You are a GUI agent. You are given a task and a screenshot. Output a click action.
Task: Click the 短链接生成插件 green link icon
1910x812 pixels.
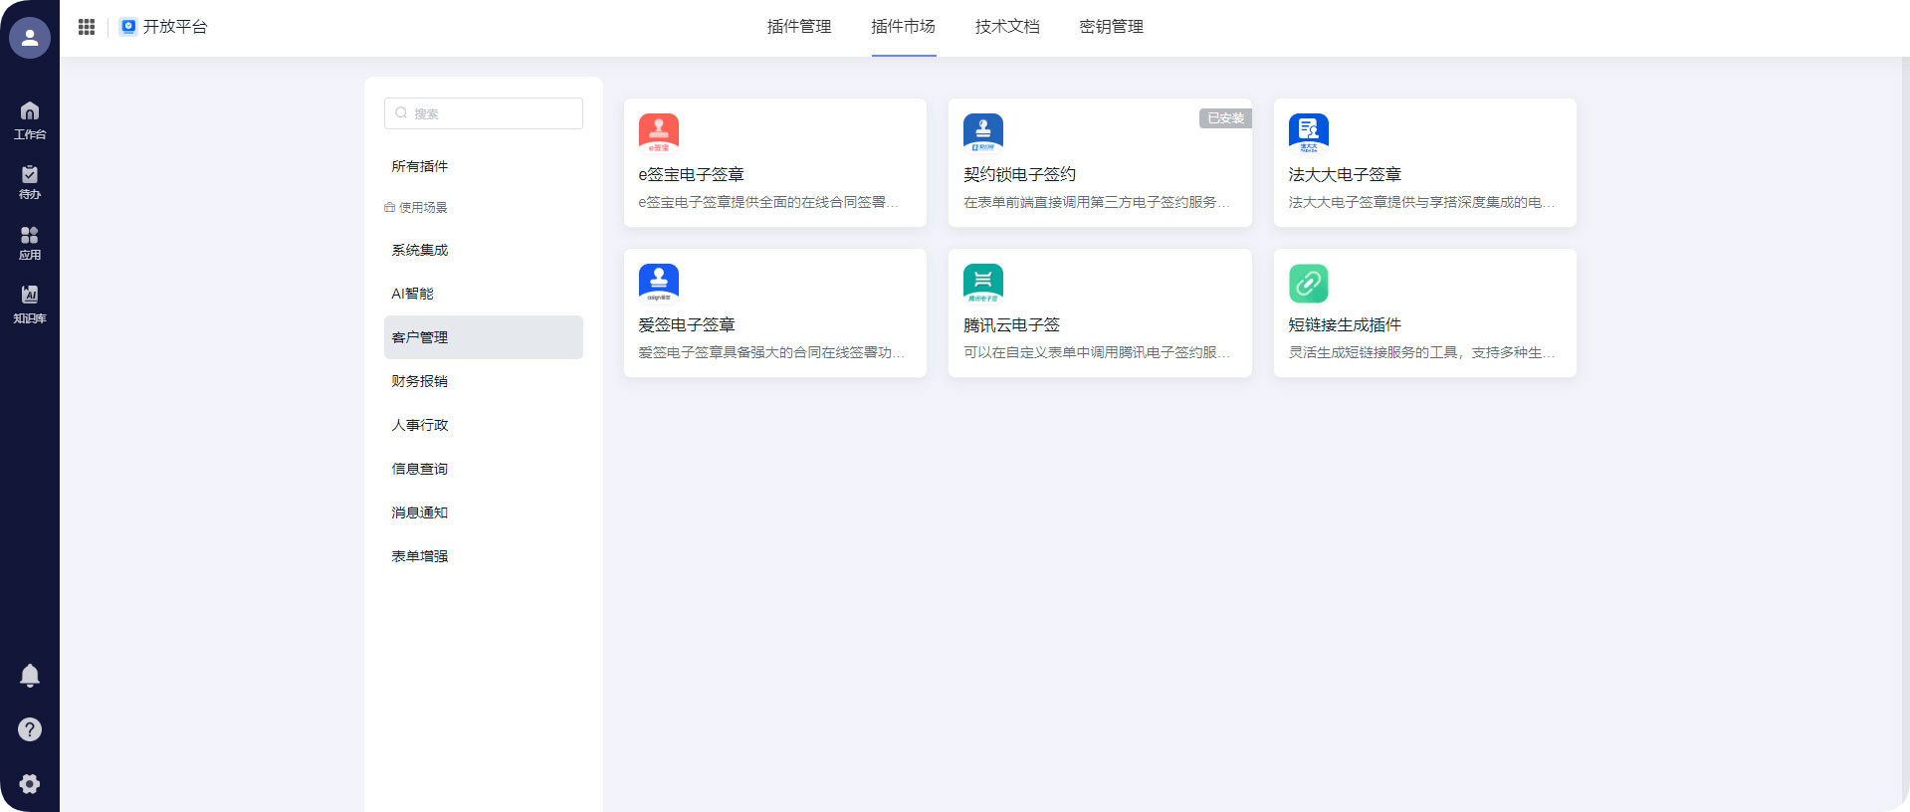point(1308,283)
